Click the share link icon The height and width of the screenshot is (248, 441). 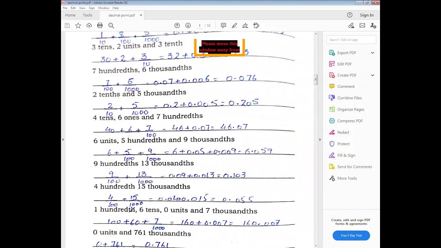(x=351, y=25)
